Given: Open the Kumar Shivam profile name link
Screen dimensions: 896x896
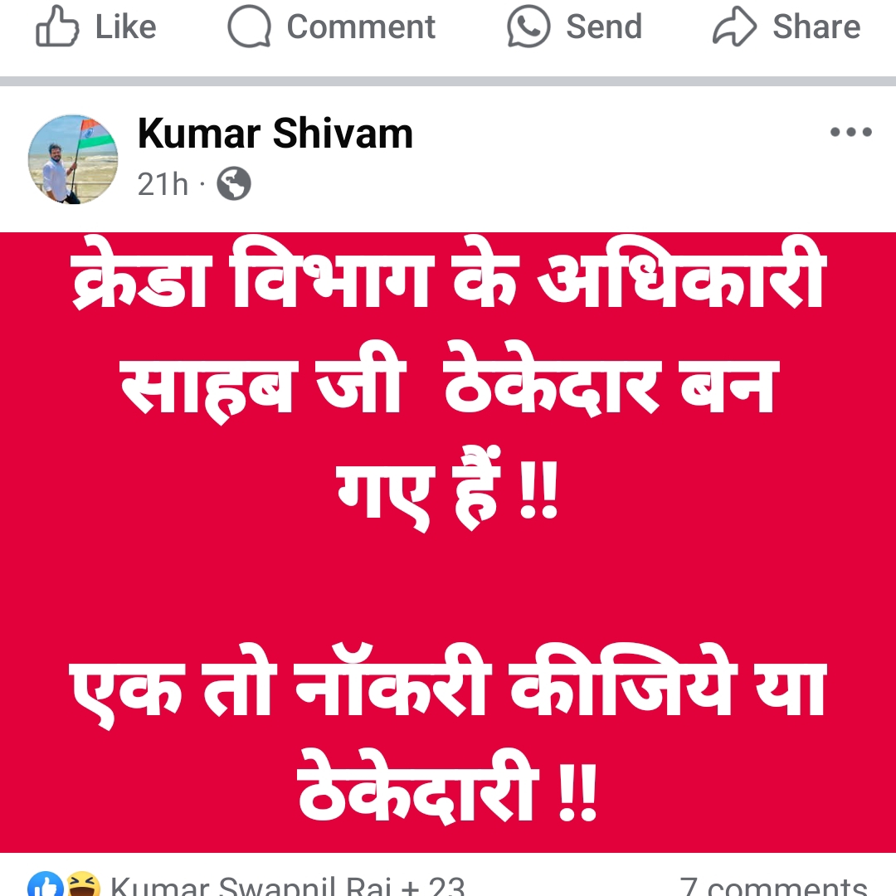Looking at the screenshot, I should pos(275,133).
